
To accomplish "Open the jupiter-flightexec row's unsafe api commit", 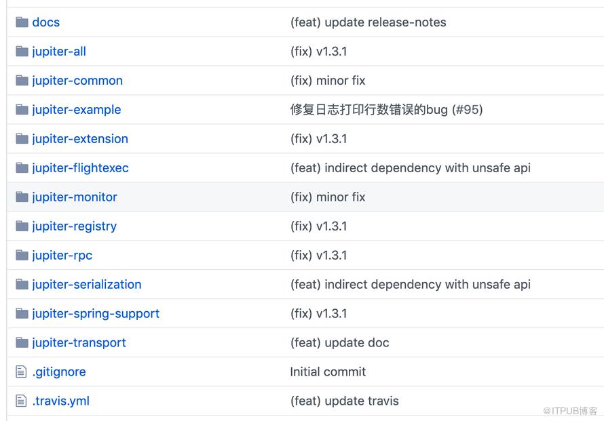I will (x=411, y=167).
